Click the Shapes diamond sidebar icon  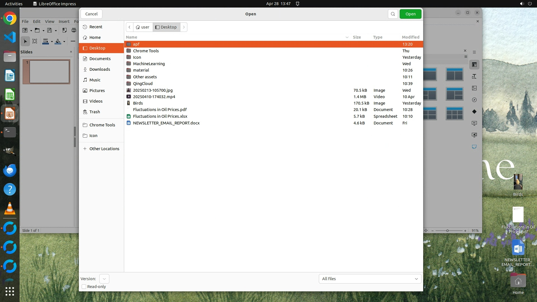474,112
